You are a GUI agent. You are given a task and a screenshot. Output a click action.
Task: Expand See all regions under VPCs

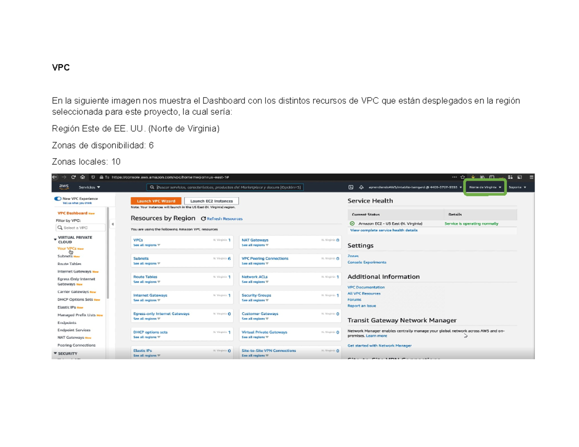point(147,245)
